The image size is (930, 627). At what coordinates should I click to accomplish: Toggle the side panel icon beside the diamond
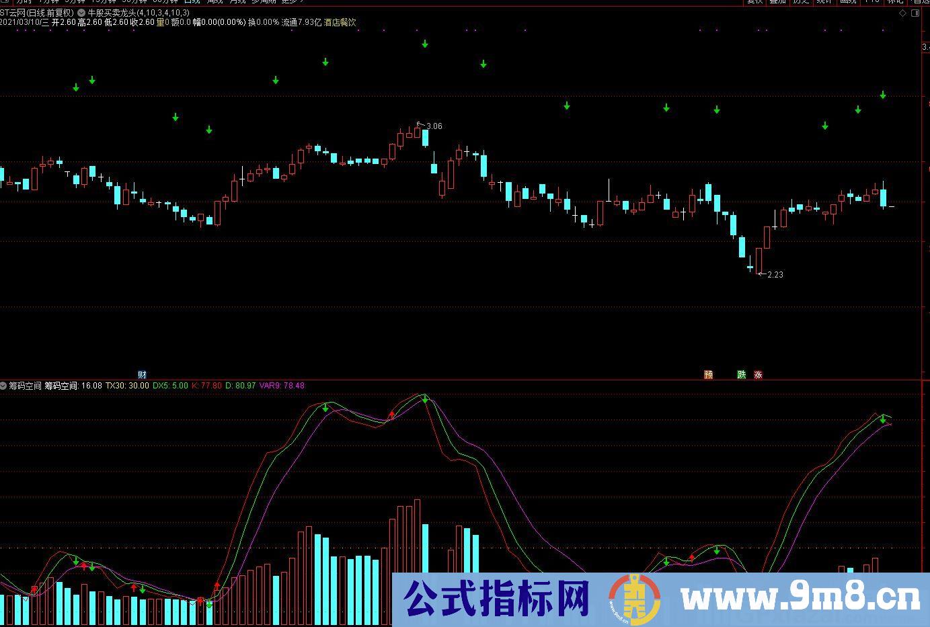(x=915, y=13)
